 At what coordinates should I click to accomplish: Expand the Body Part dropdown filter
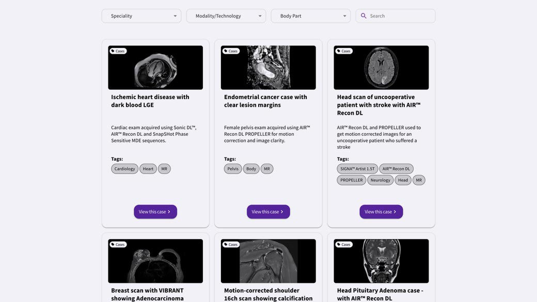[311, 16]
